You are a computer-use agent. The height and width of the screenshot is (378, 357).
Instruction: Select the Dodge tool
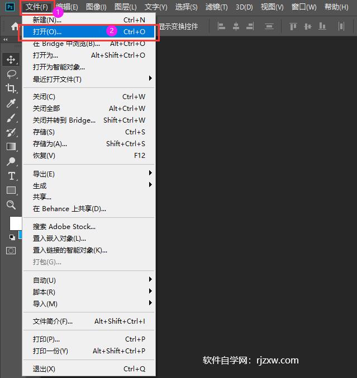(11, 161)
